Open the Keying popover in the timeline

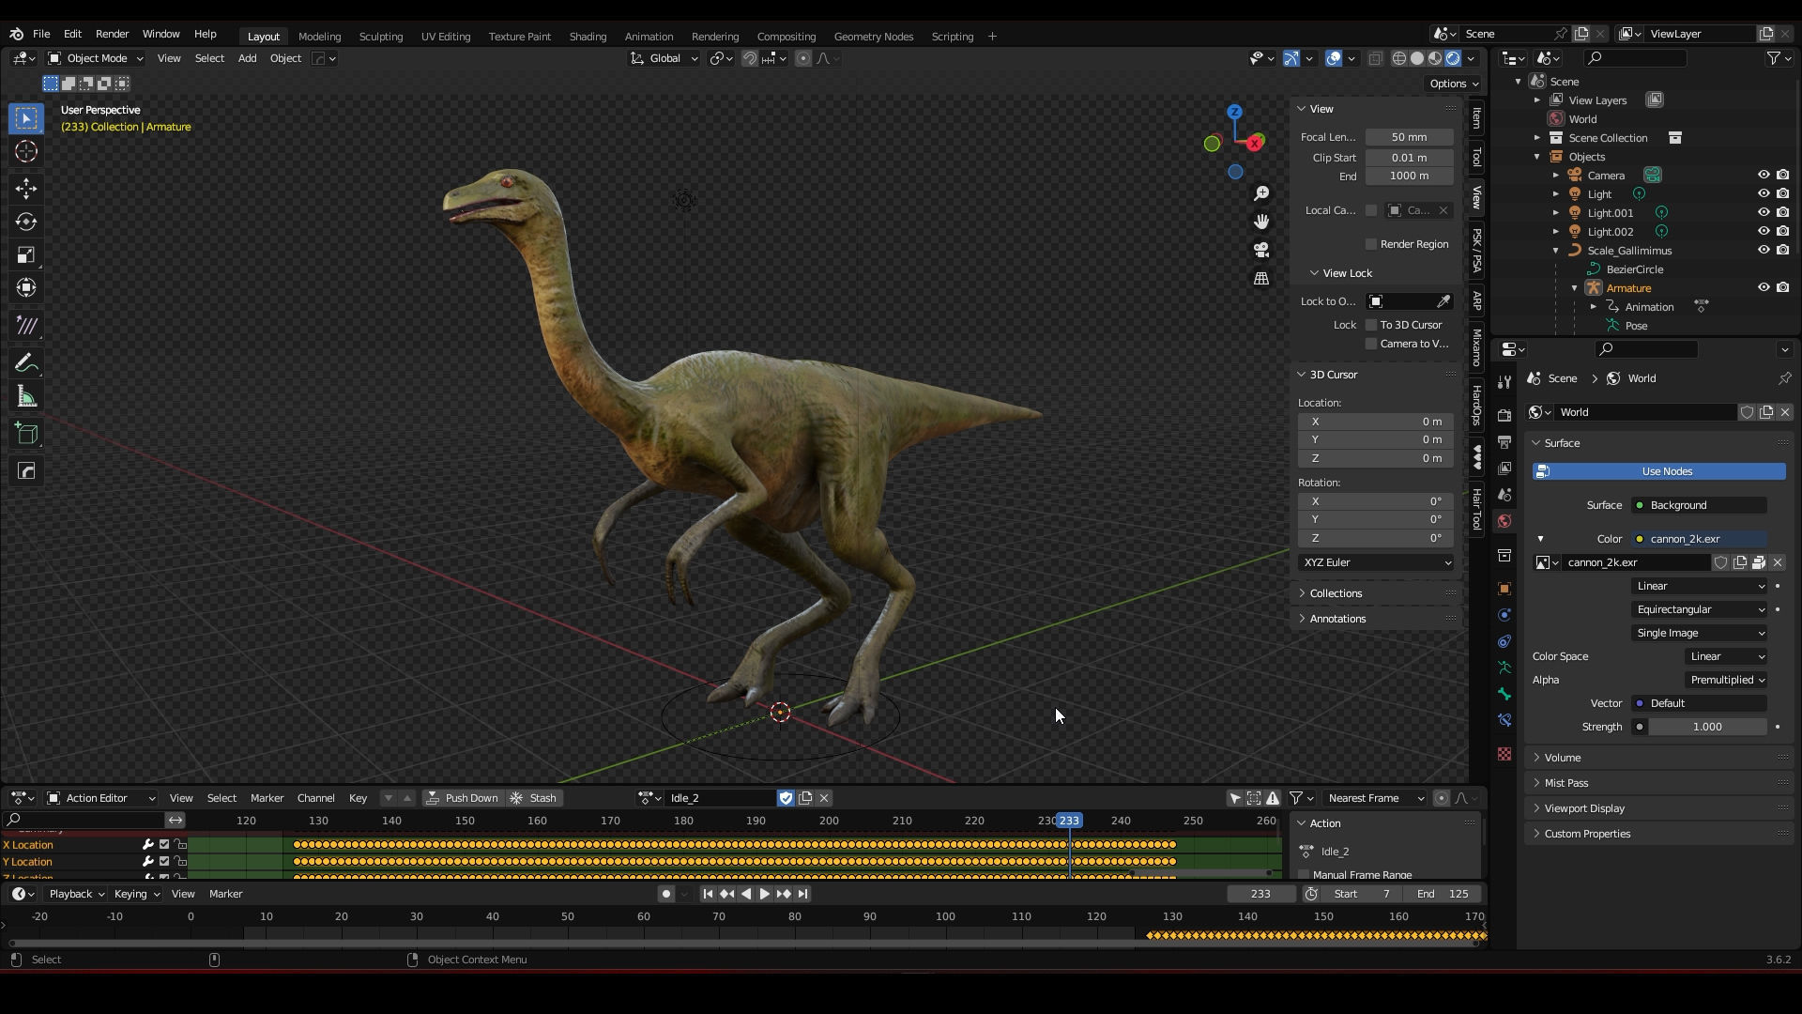point(136,894)
